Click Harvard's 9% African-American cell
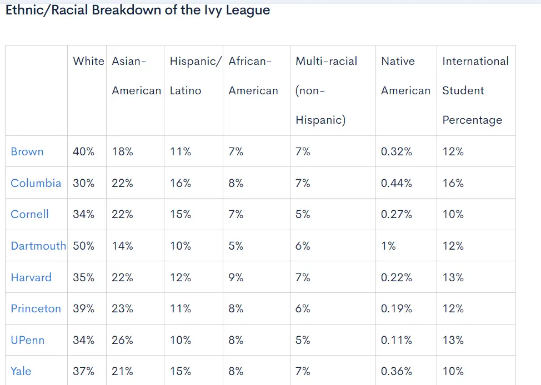This screenshot has width=541, height=385. click(x=236, y=277)
